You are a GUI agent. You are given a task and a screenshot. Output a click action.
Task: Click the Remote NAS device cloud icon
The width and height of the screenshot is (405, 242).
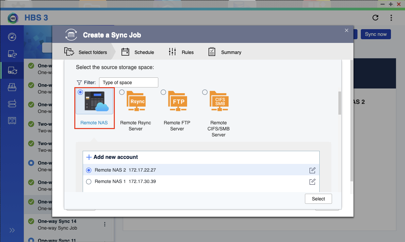pos(97,102)
